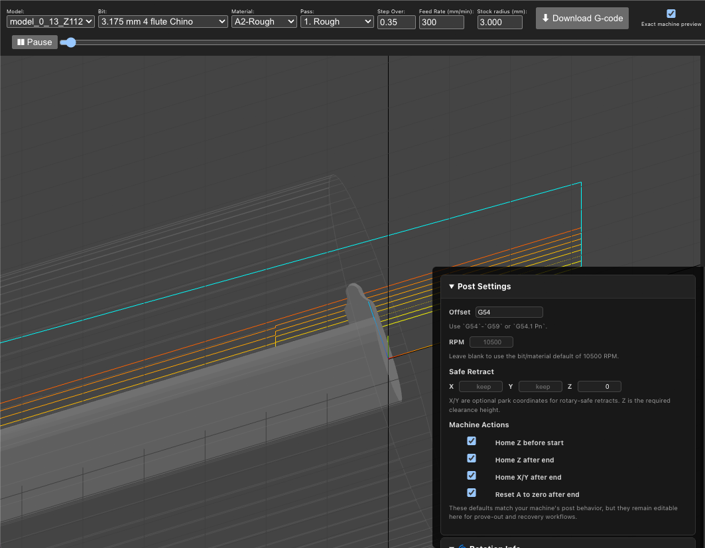Focus the Feed Rate input field
The height and width of the screenshot is (548, 705).
[441, 22]
